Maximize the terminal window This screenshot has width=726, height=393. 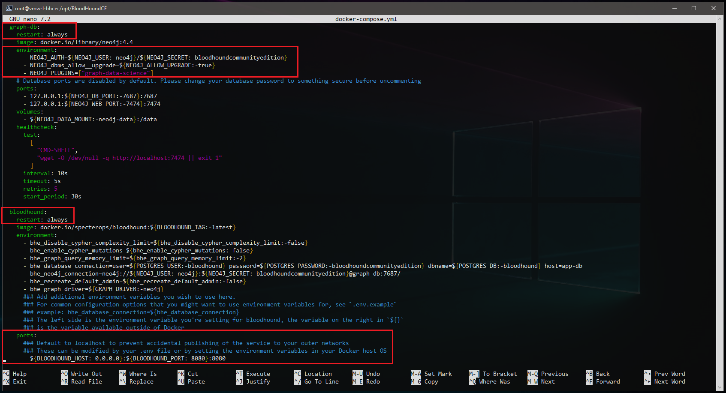pyautogui.click(x=694, y=8)
